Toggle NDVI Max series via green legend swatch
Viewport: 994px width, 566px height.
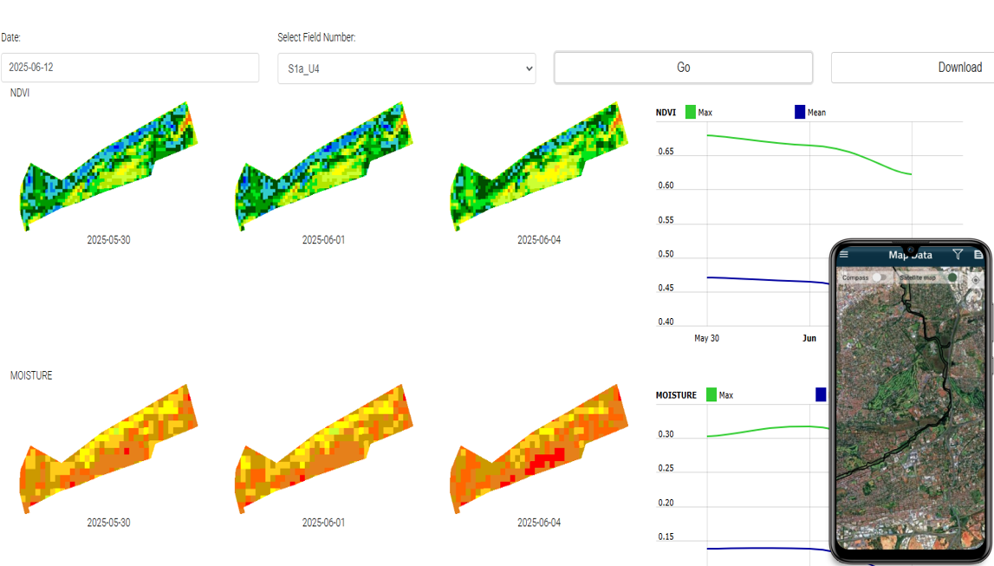tap(691, 112)
